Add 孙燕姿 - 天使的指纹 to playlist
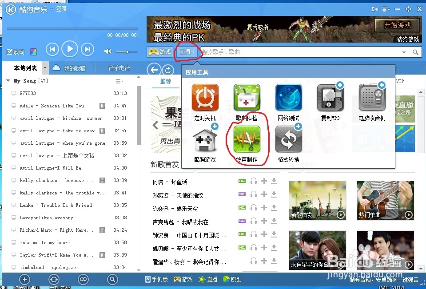Screen dimensions: 426x289 [x=264, y=194]
